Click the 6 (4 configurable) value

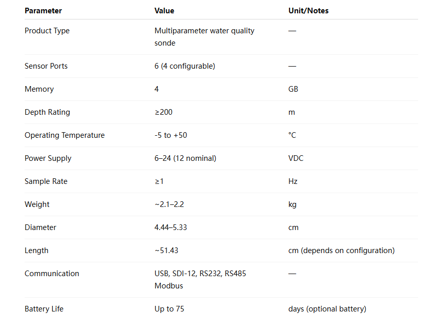point(184,66)
